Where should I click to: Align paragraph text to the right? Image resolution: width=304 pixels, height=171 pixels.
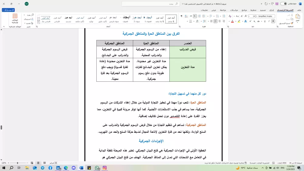[x=224, y=21]
